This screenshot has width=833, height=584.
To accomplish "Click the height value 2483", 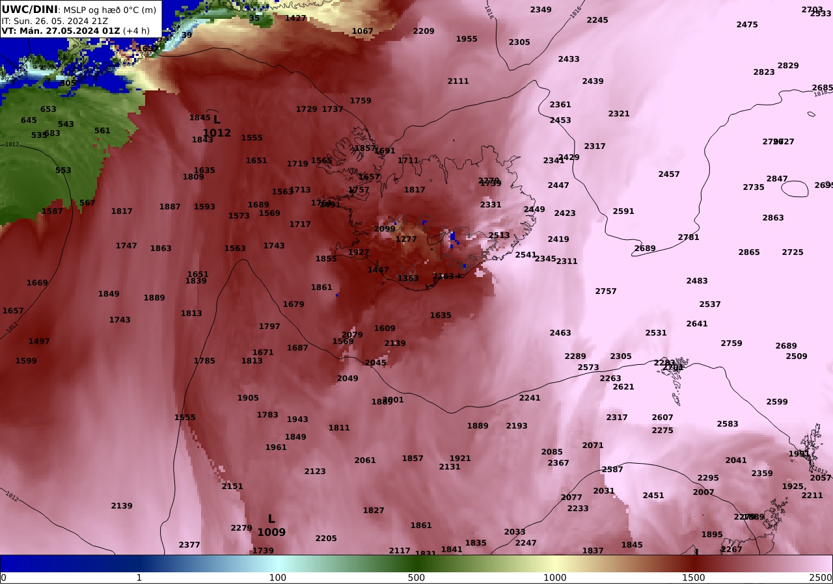I will (697, 281).
